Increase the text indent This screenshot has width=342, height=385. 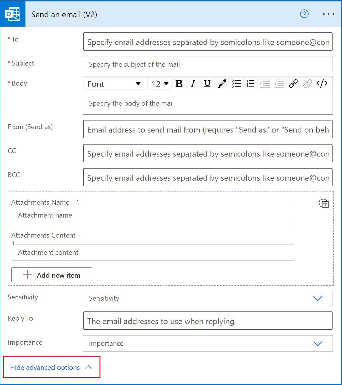(265, 84)
